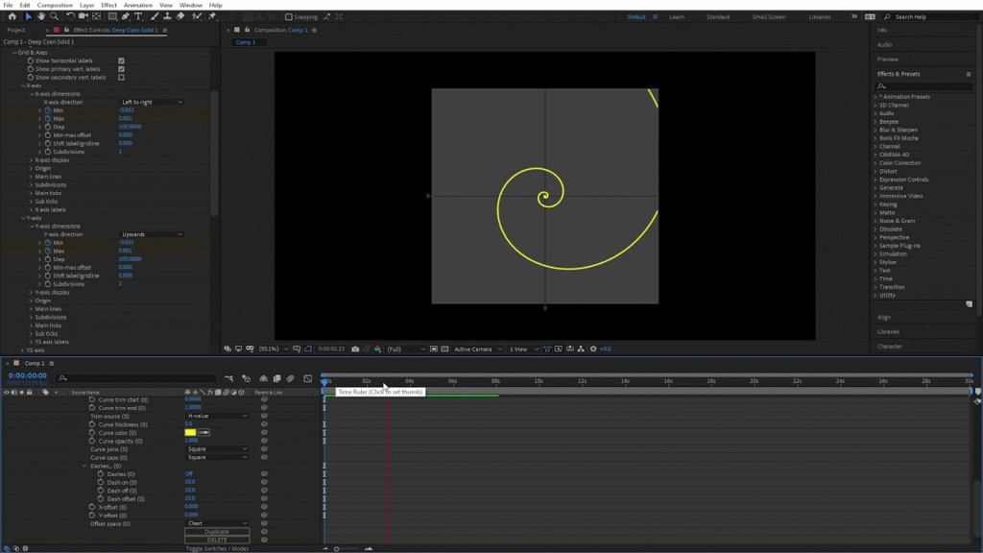Select the Pen tool
The height and width of the screenshot is (553, 983).
(x=127, y=16)
